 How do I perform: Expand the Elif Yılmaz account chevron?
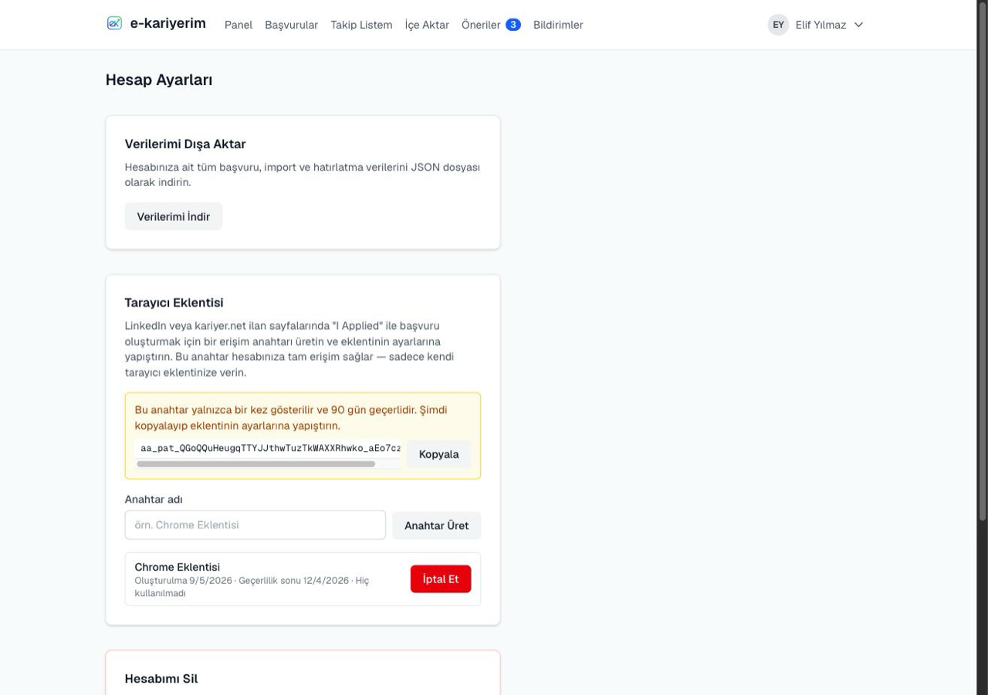coord(858,25)
